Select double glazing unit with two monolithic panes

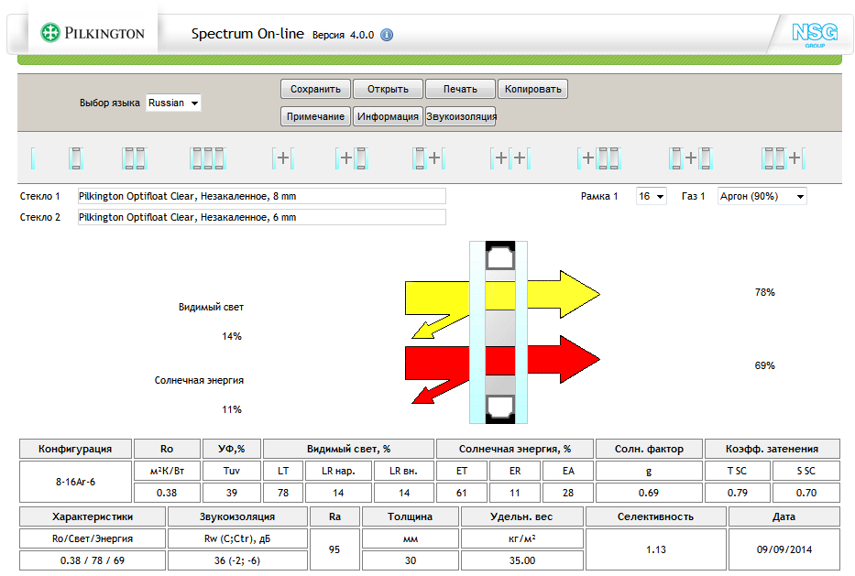click(x=283, y=158)
